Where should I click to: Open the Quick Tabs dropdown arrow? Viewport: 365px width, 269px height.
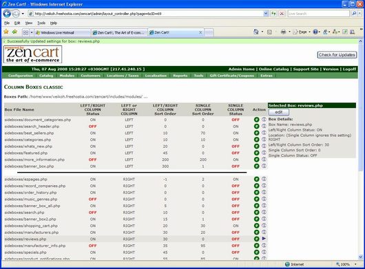click(x=32, y=32)
